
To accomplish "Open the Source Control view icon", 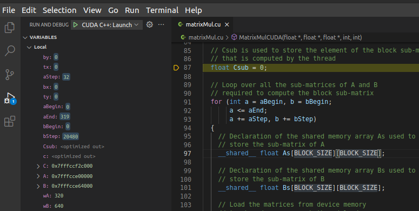I will pos(10,74).
